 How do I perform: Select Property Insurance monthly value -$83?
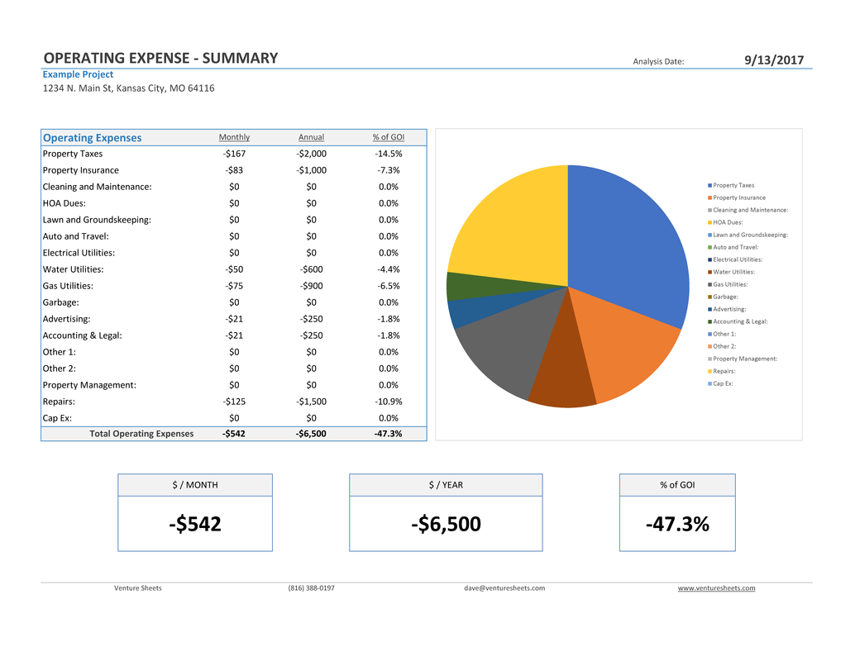click(235, 170)
